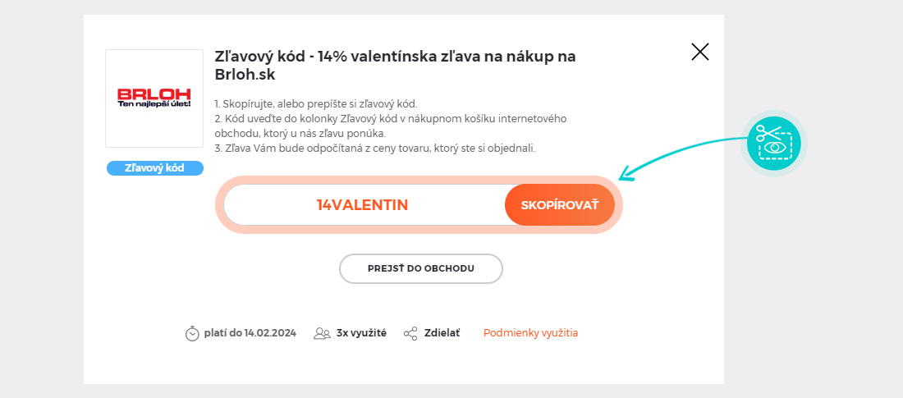The height and width of the screenshot is (398, 903).
Task: Open the Podmienky využitia link
Action: [x=531, y=333]
